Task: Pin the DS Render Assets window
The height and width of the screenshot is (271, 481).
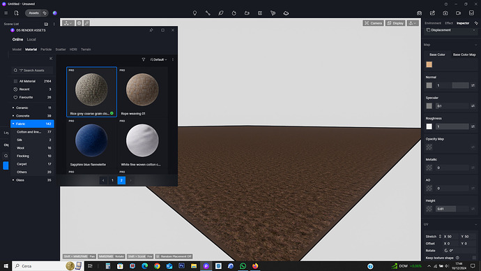Action: tap(151, 30)
